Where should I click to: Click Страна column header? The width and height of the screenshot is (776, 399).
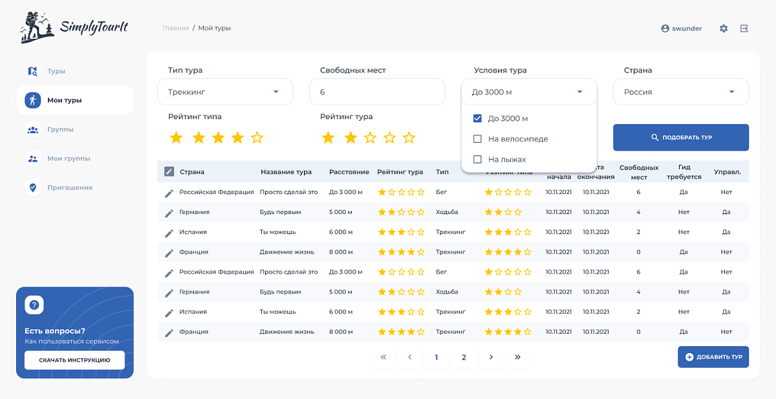(192, 172)
